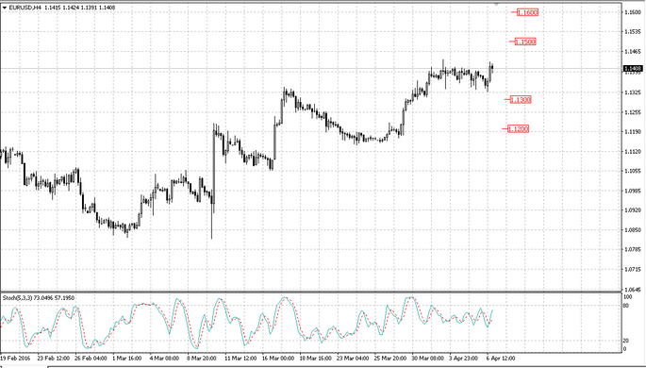Click the 1.0920 price scale value

(x=633, y=210)
